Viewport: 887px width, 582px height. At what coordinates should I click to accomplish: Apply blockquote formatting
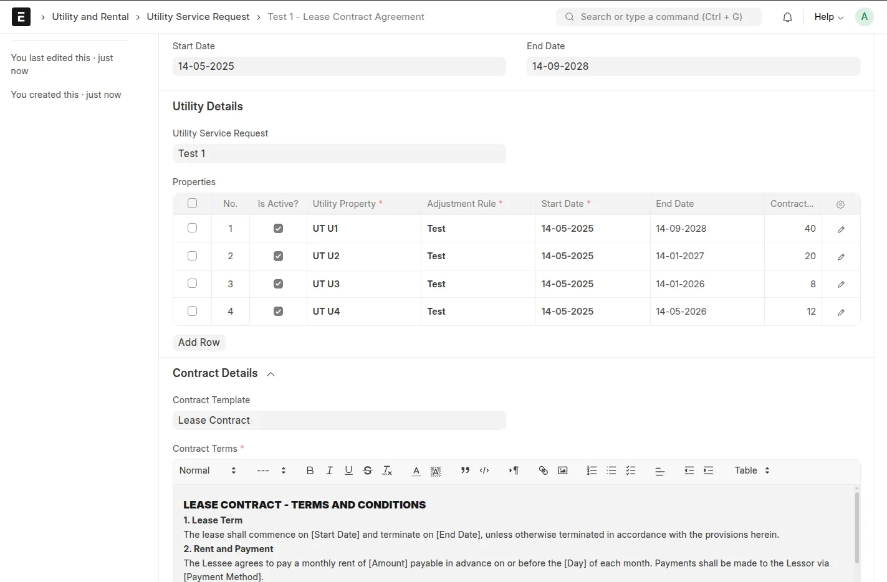pyautogui.click(x=465, y=470)
